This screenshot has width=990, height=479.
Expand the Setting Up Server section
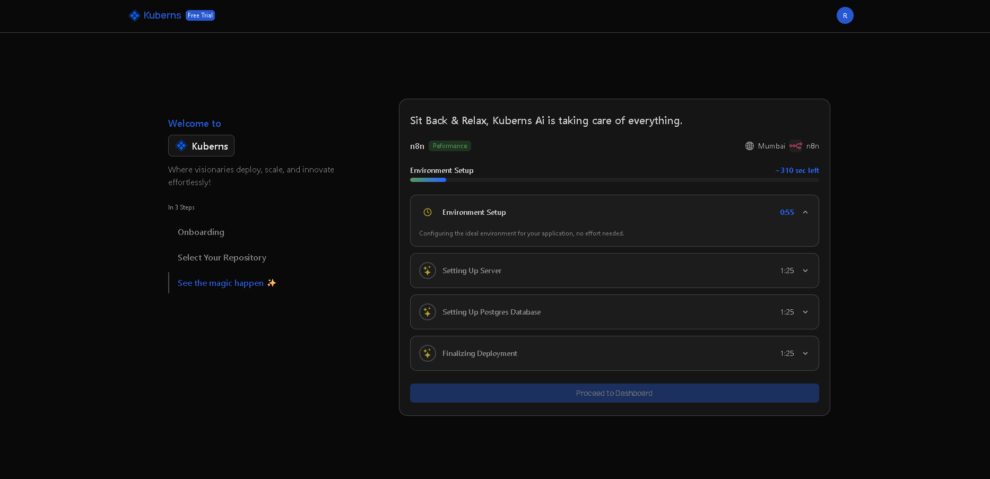805,271
